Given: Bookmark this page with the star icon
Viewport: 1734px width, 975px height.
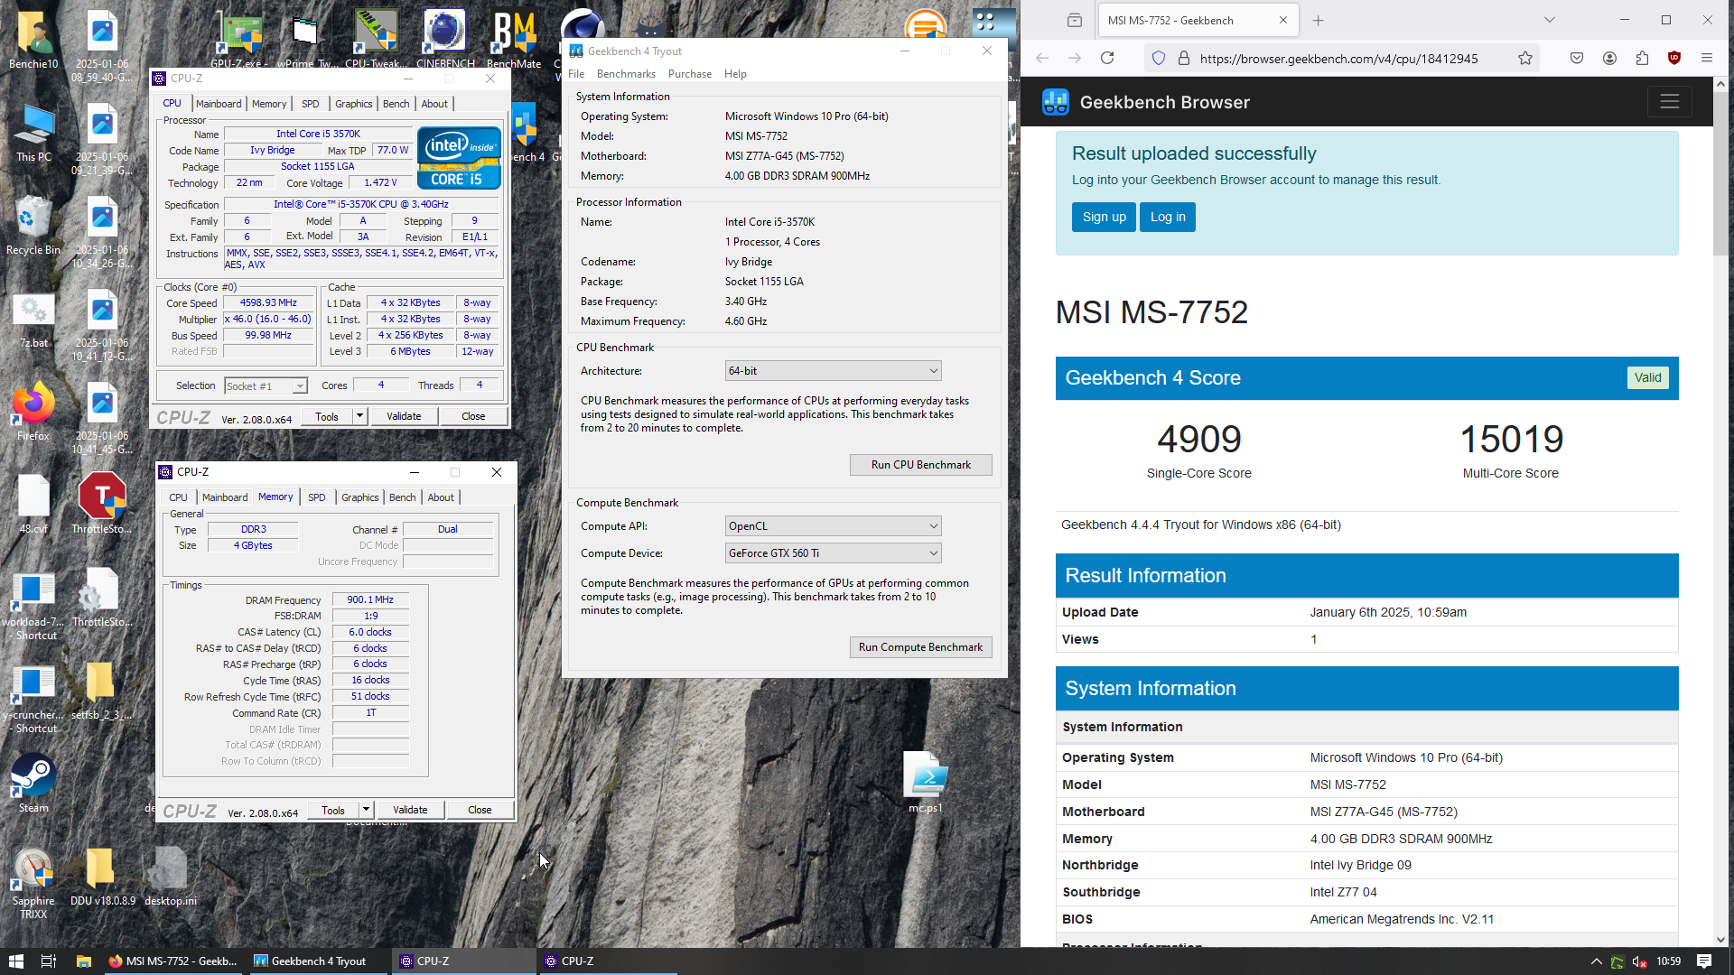Looking at the screenshot, I should pyautogui.click(x=1525, y=58).
